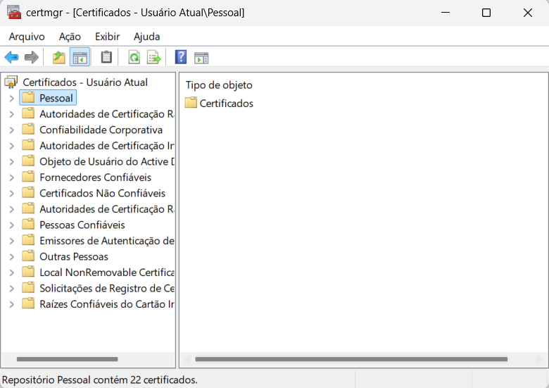Select Objeto de Usuário do Active item
This screenshot has width=549, height=388.
tap(107, 161)
